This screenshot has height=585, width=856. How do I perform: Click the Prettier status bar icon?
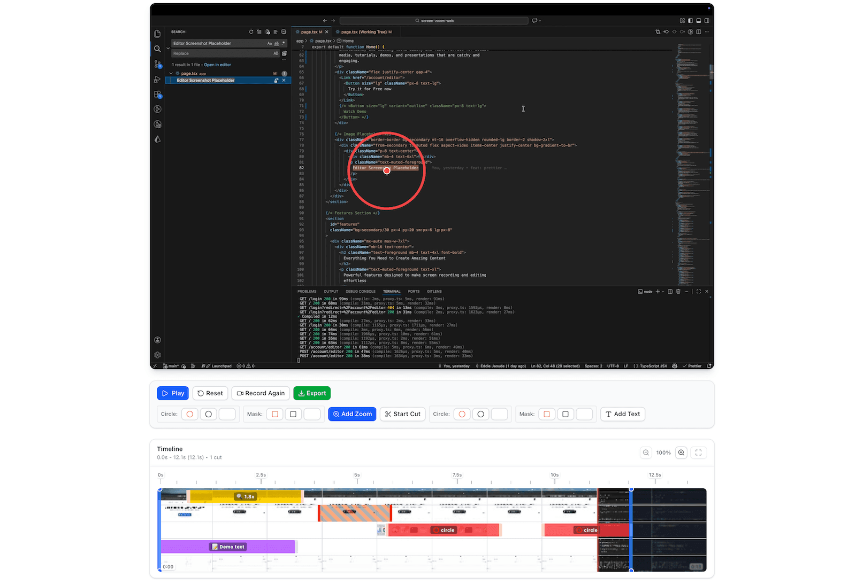pyautogui.click(x=692, y=366)
